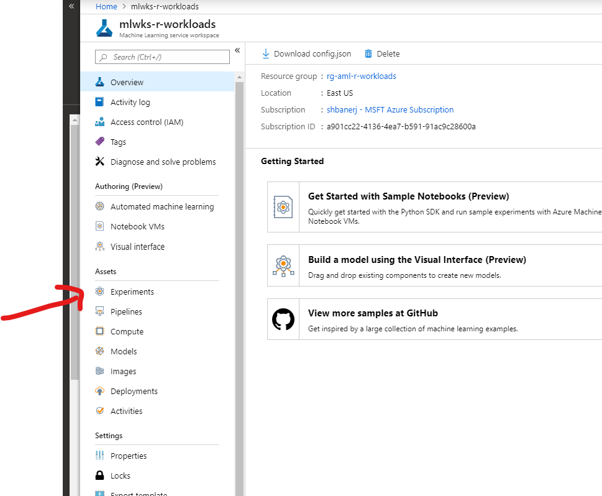The height and width of the screenshot is (496, 602).
Task: Open Automated machine learning
Action: (x=157, y=206)
